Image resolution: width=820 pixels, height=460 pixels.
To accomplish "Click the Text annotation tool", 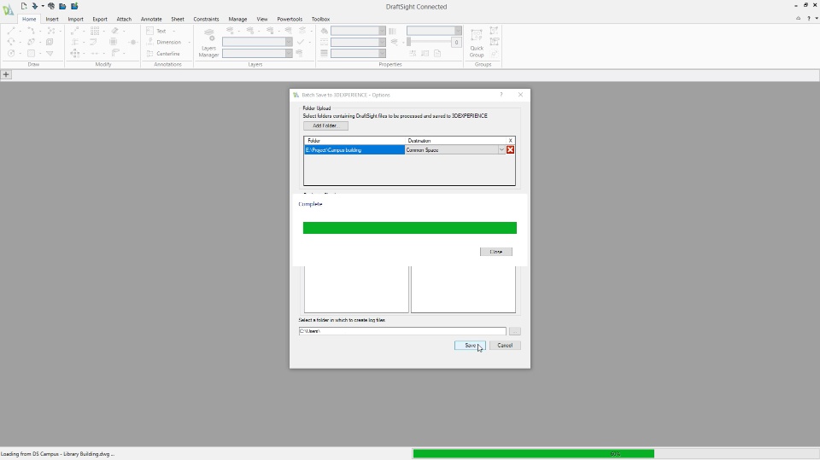I will [156, 31].
